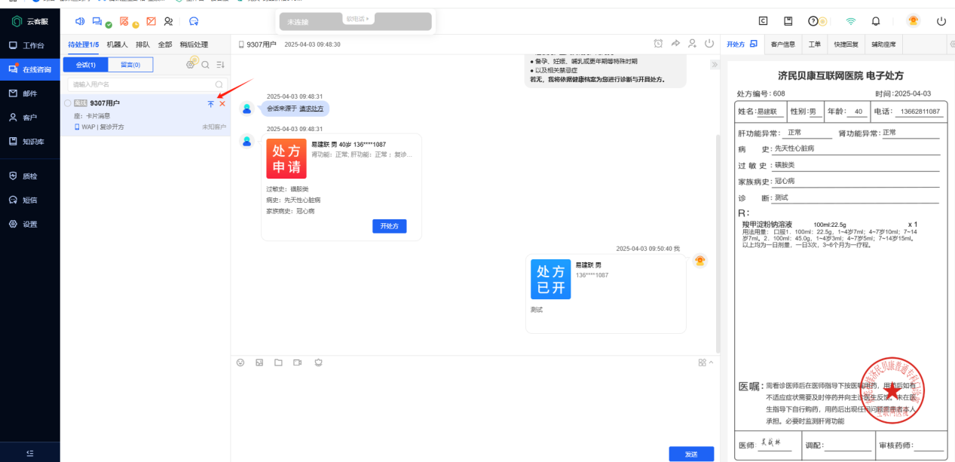Click the sort order icon in conversation list
This screenshot has height=462, width=955.
(221, 65)
